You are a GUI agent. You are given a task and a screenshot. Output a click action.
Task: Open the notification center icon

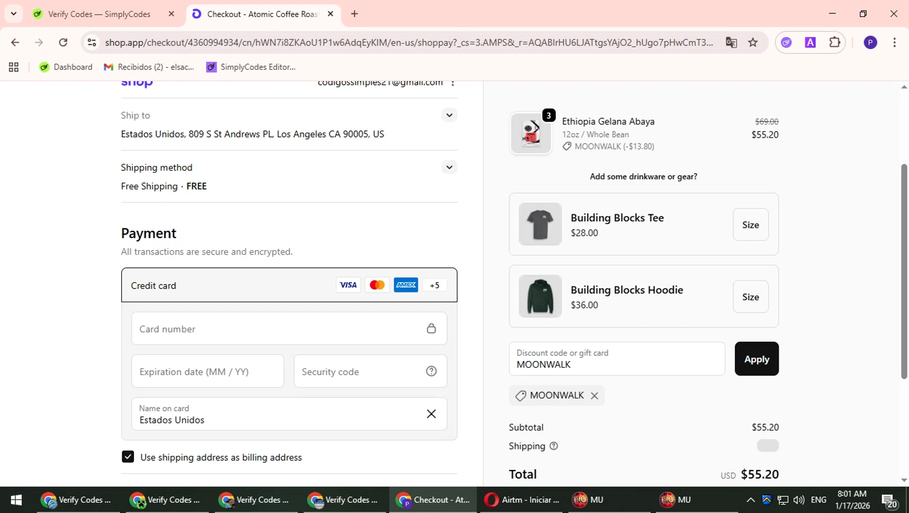point(890,500)
